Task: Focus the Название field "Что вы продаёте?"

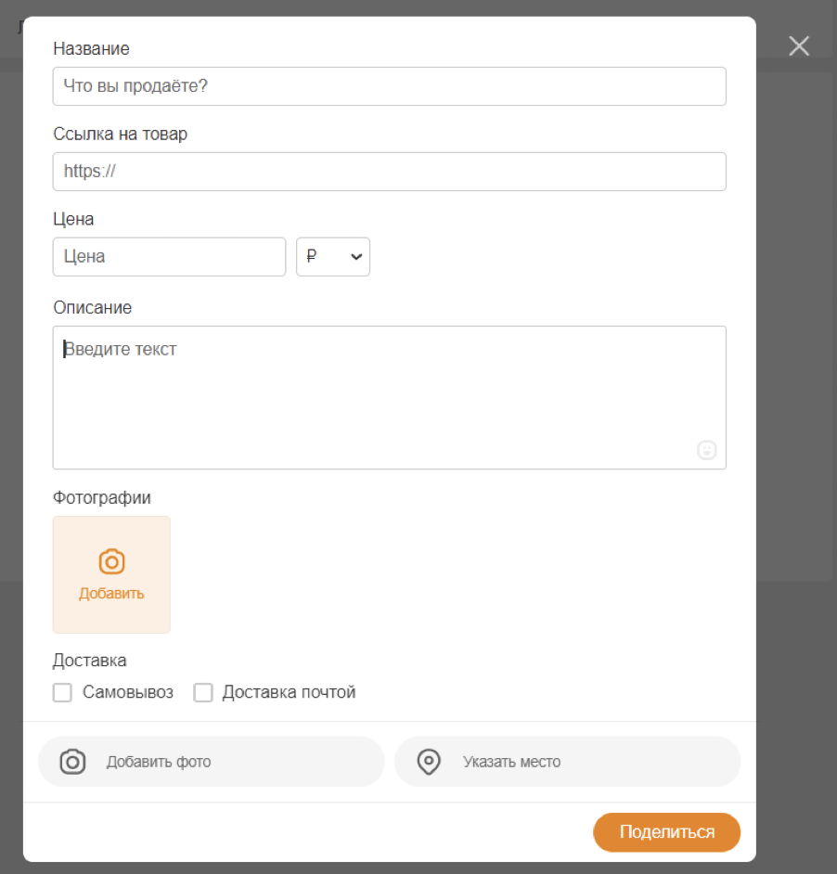Action: click(x=389, y=86)
